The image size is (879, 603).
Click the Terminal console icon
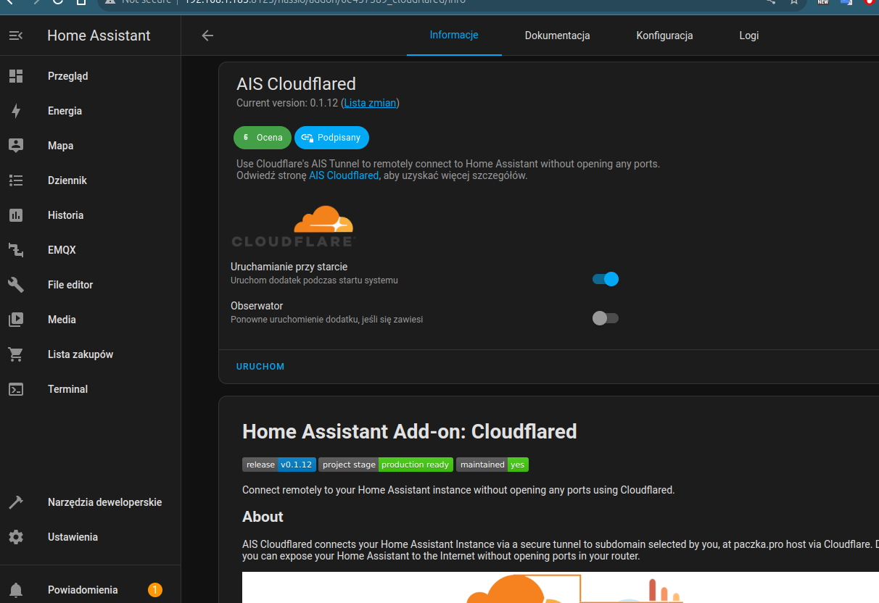16,389
